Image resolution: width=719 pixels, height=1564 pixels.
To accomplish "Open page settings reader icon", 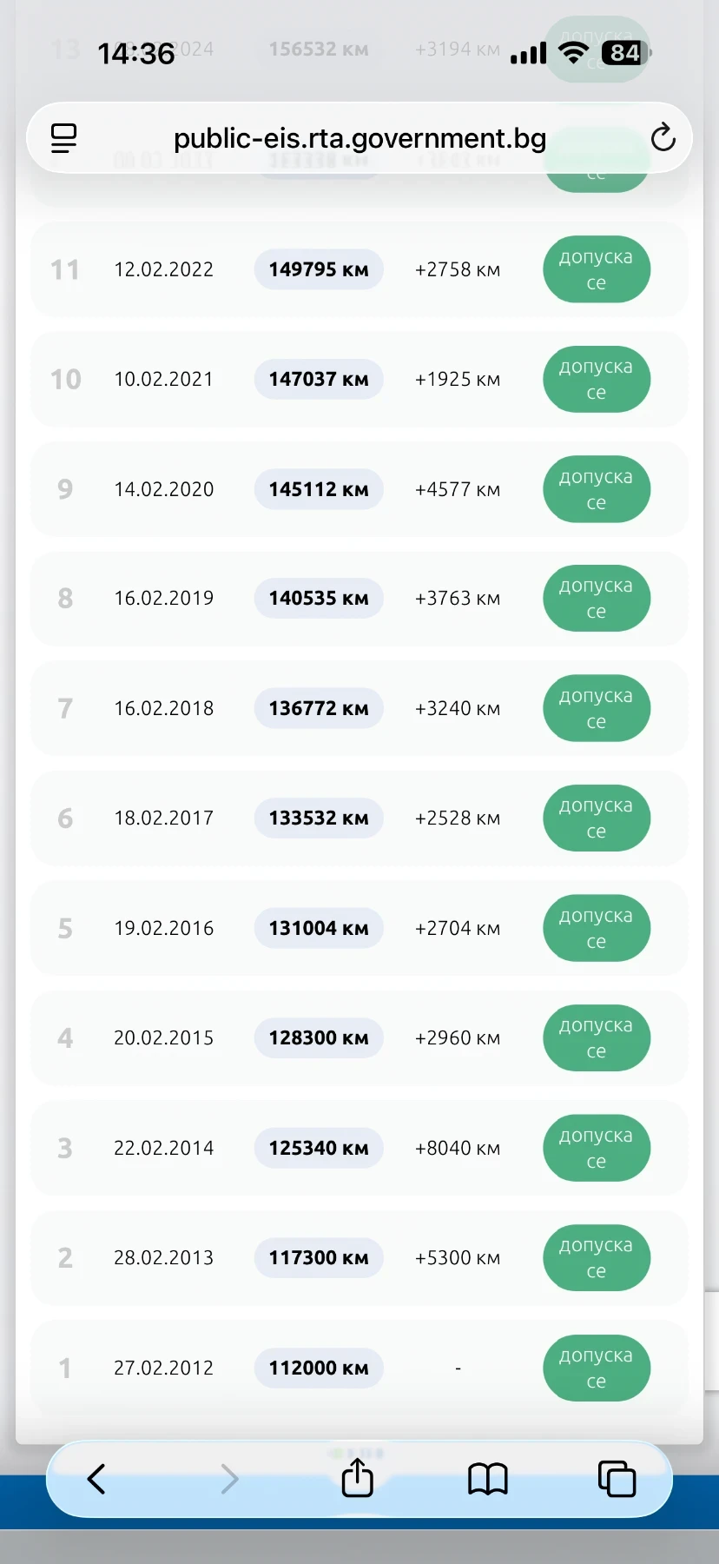I will [x=63, y=138].
